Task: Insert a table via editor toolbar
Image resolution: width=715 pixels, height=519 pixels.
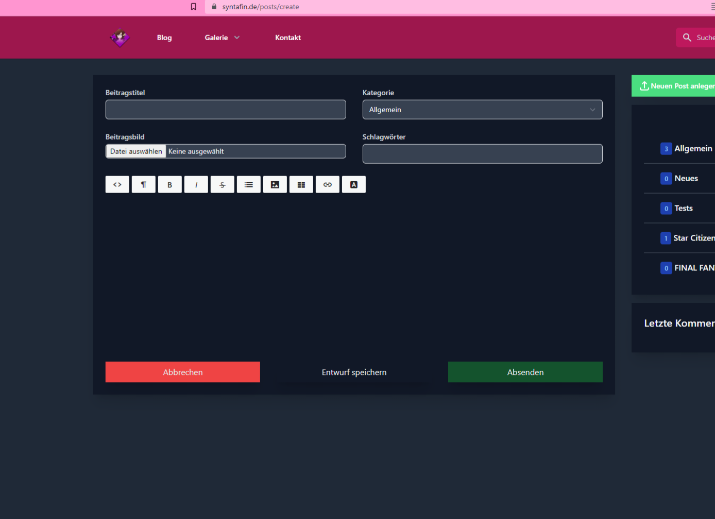Action: 301,185
